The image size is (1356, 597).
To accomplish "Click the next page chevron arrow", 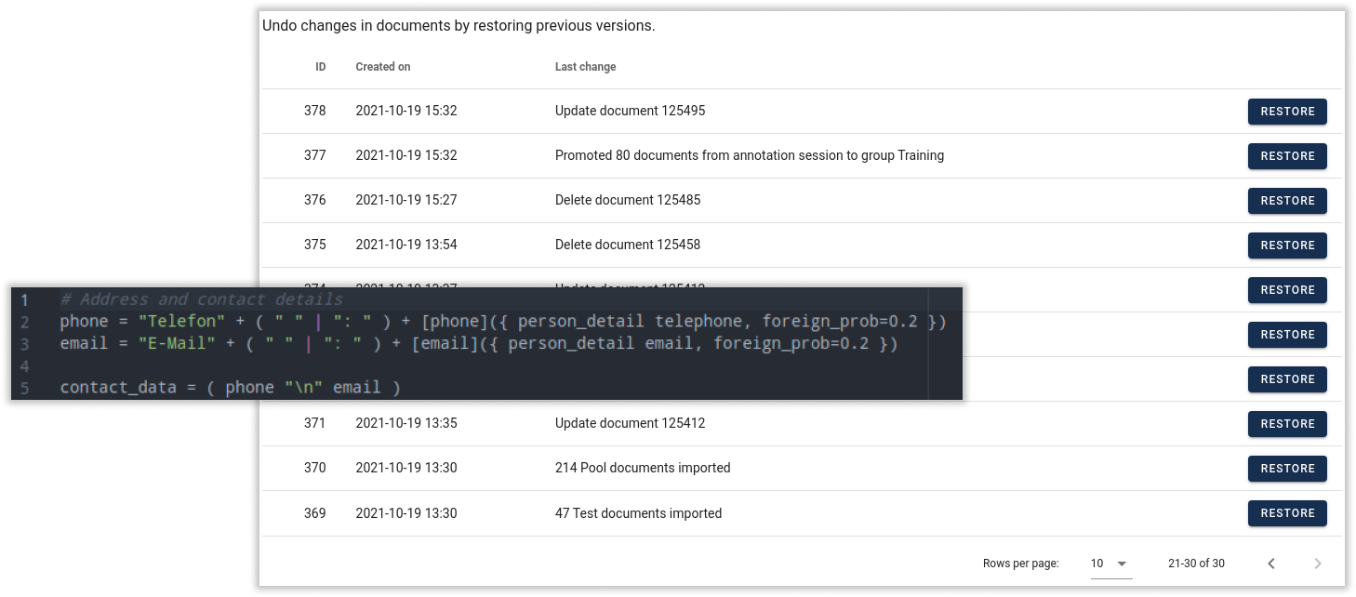I will pyautogui.click(x=1317, y=564).
